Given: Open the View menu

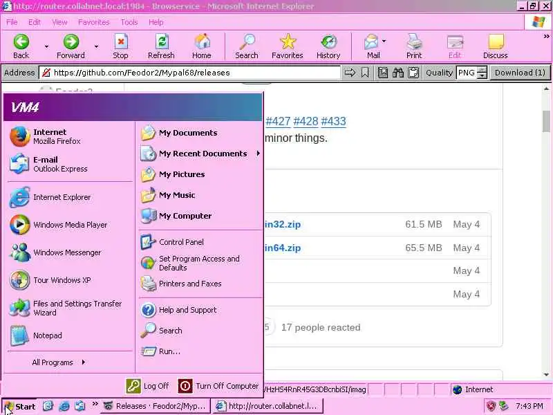Looking at the screenshot, I should 59,22.
